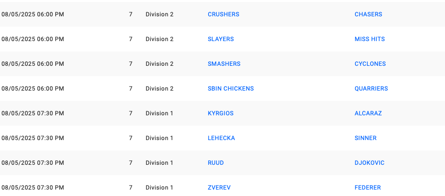445x196 pixels.
Task: Select the ZVEREV team link
Action: click(x=219, y=187)
